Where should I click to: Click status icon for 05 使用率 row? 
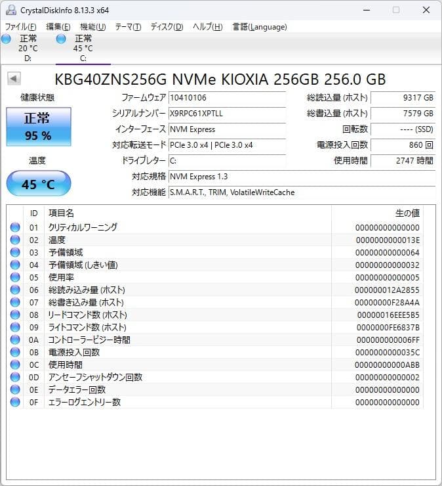point(15,277)
